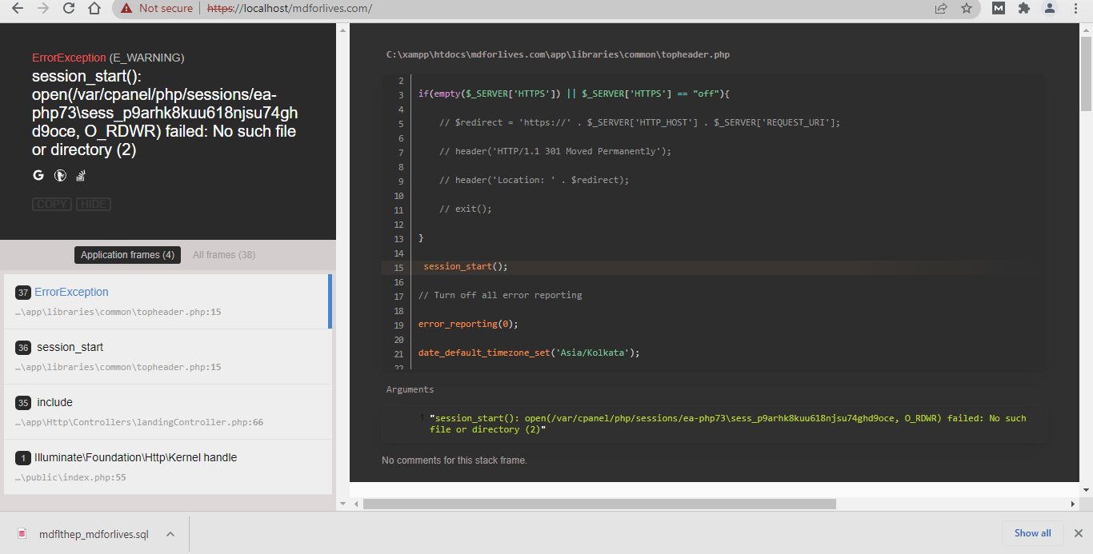
Task: Open options chevron for mdflthep_mdforlives.sql download
Action: [x=170, y=534]
